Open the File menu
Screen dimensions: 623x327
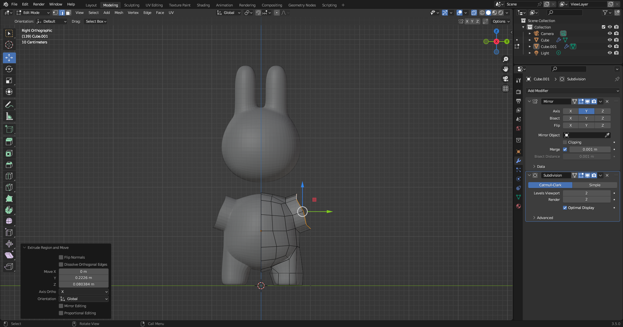click(x=14, y=4)
